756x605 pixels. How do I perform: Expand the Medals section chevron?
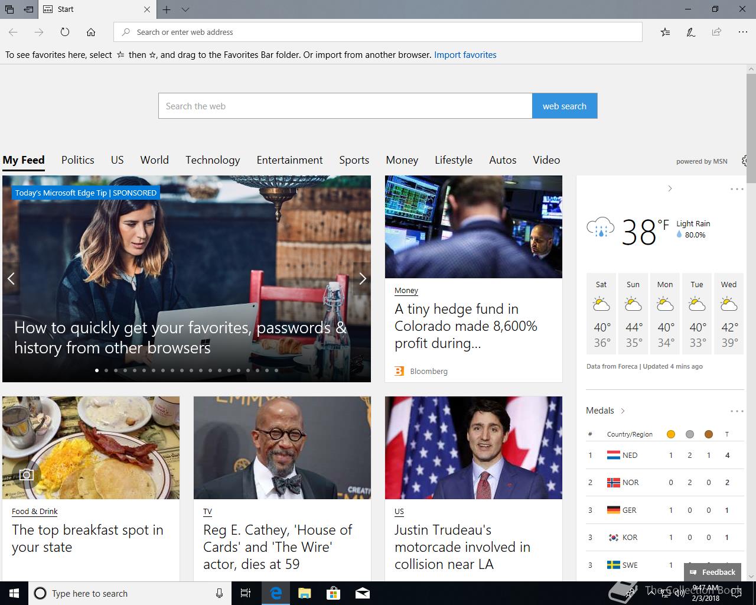coord(623,411)
